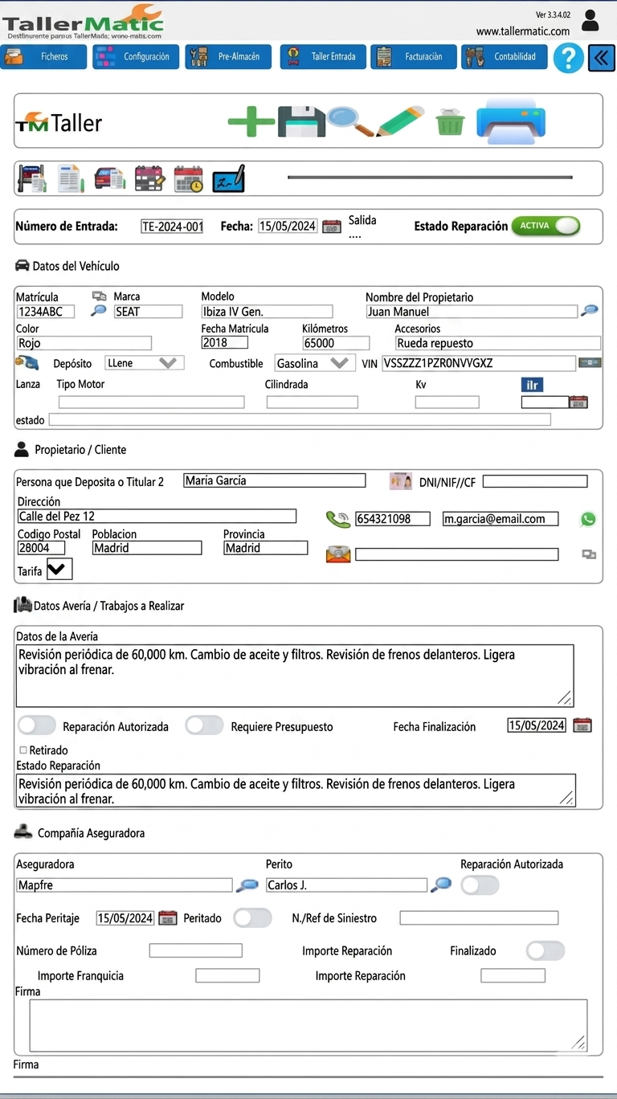Collapse panel with double-chevron back icon
Screen dimensions: 617x1099
point(601,58)
